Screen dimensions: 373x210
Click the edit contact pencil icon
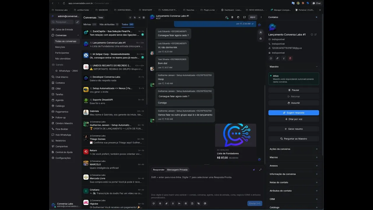[x=277, y=58]
